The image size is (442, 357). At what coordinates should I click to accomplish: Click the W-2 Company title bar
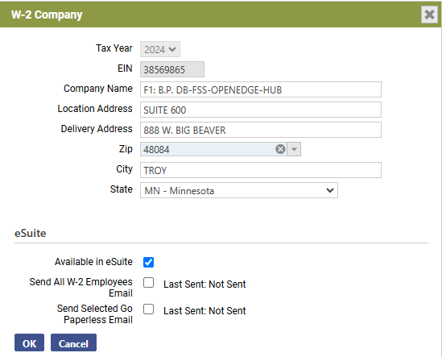pyautogui.click(x=210, y=15)
